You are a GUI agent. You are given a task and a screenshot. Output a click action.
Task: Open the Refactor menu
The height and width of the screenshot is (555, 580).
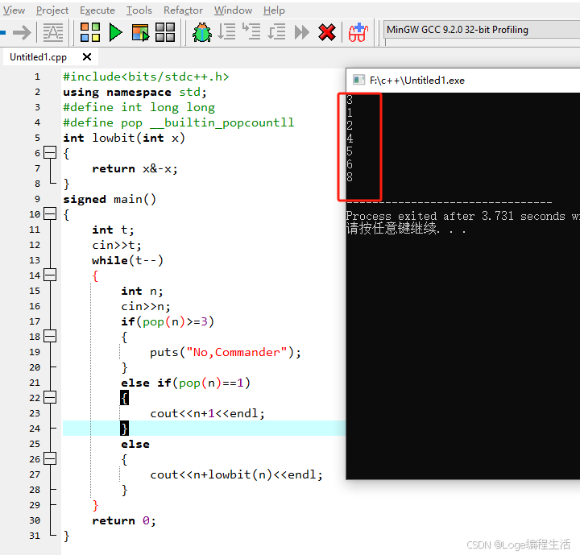(183, 10)
